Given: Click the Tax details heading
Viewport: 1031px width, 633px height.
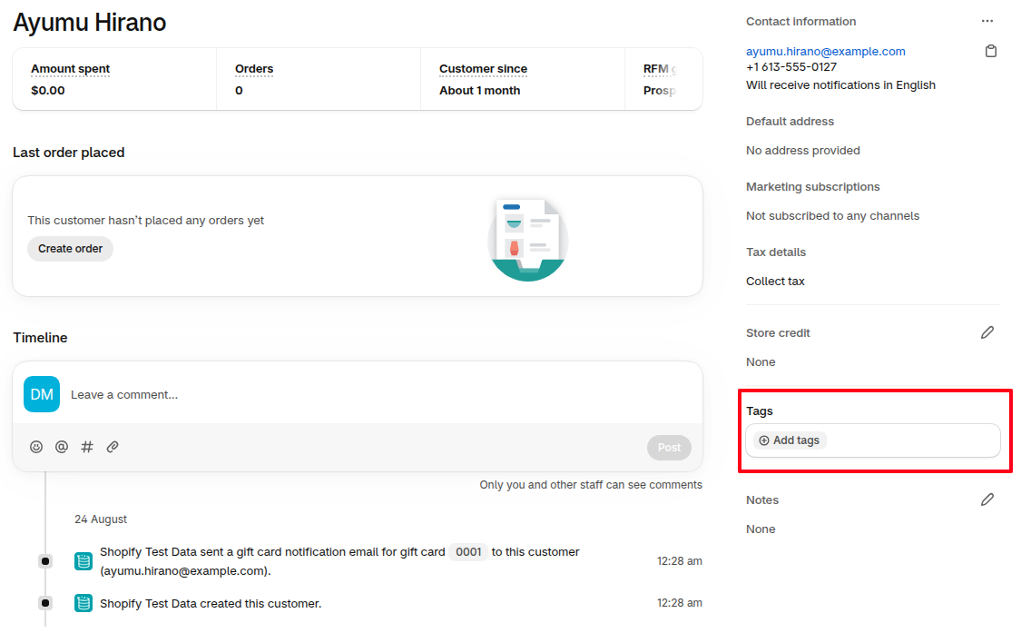Looking at the screenshot, I should click(x=776, y=252).
